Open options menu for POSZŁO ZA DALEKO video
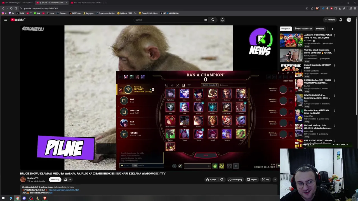The height and width of the screenshot is (201, 358). click(x=335, y=80)
